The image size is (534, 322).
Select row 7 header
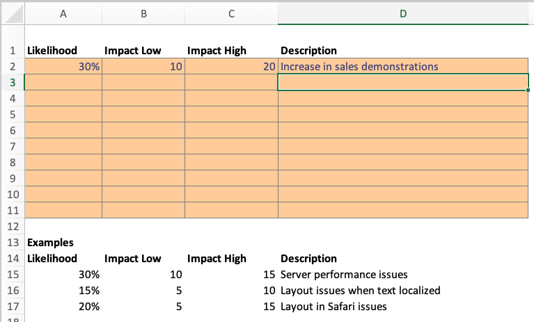(x=13, y=146)
